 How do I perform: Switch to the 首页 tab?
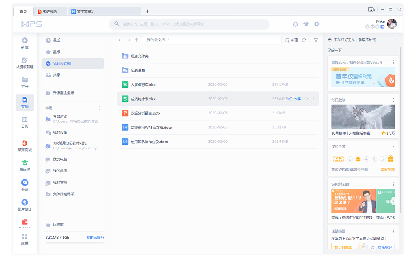[x=23, y=11]
